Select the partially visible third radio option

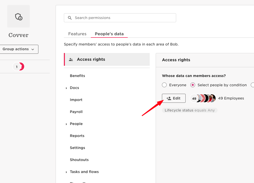point(253,85)
